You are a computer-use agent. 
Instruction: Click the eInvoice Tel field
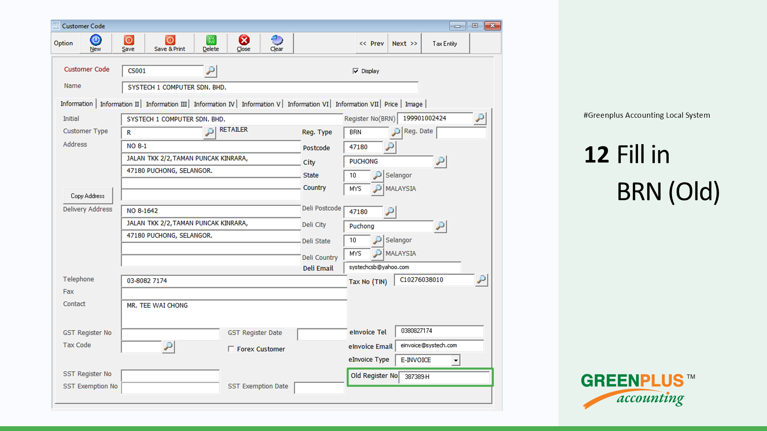[439, 331]
